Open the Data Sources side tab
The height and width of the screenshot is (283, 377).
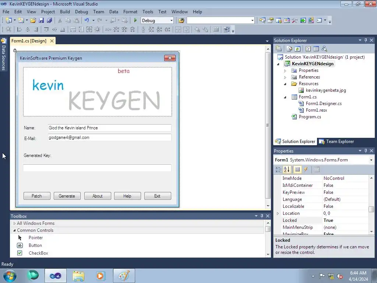coord(3,55)
